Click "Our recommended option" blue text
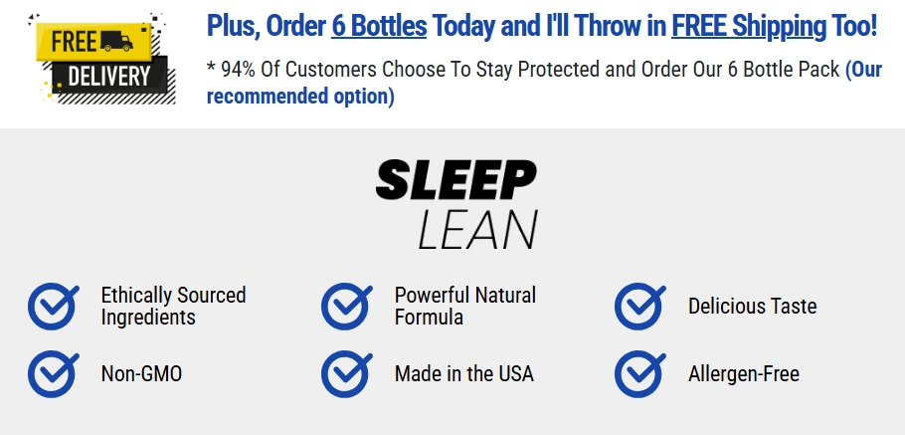Viewport: 905px width, 435px height. coord(300,97)
